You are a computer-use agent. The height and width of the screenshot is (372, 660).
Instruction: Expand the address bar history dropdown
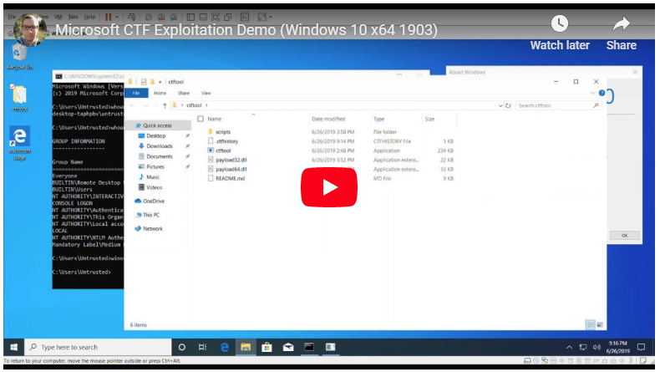(500, 105)
